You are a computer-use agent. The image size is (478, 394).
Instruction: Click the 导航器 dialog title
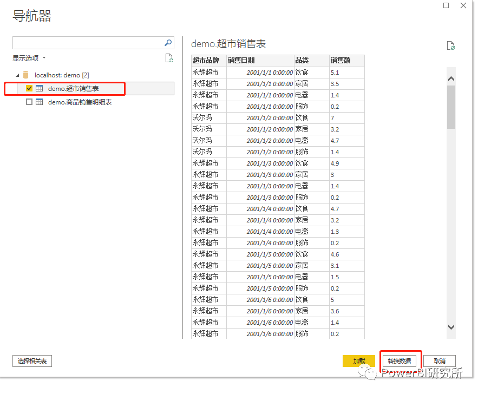coord(32,16)
